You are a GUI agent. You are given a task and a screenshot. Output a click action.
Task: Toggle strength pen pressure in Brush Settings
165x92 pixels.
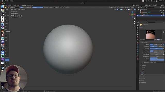[163, 49]
